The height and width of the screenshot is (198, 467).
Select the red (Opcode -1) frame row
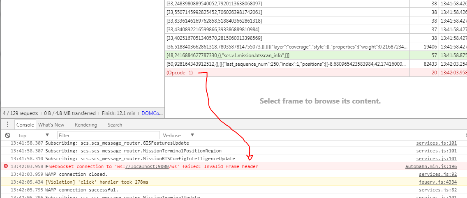coord(316,73)
